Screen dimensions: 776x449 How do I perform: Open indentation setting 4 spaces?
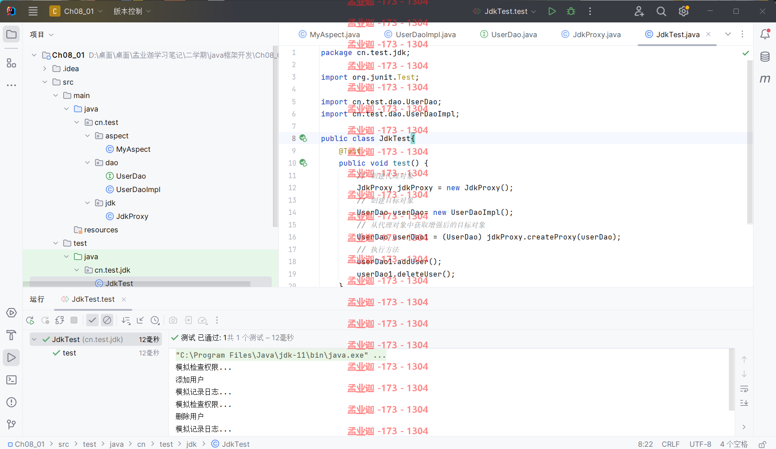click(734, 444)
